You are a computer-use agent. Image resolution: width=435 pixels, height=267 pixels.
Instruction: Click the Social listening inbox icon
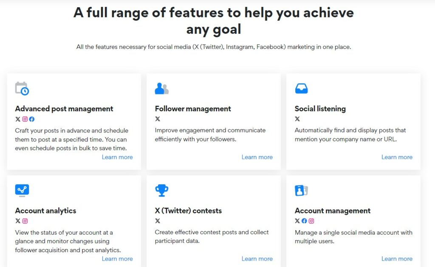301,87
